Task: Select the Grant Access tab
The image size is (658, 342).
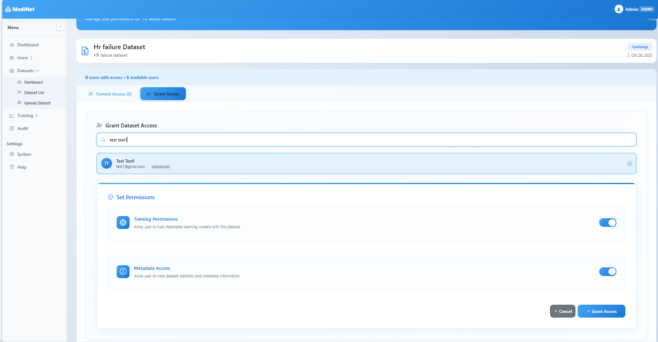Action: (x=163, y=94)
